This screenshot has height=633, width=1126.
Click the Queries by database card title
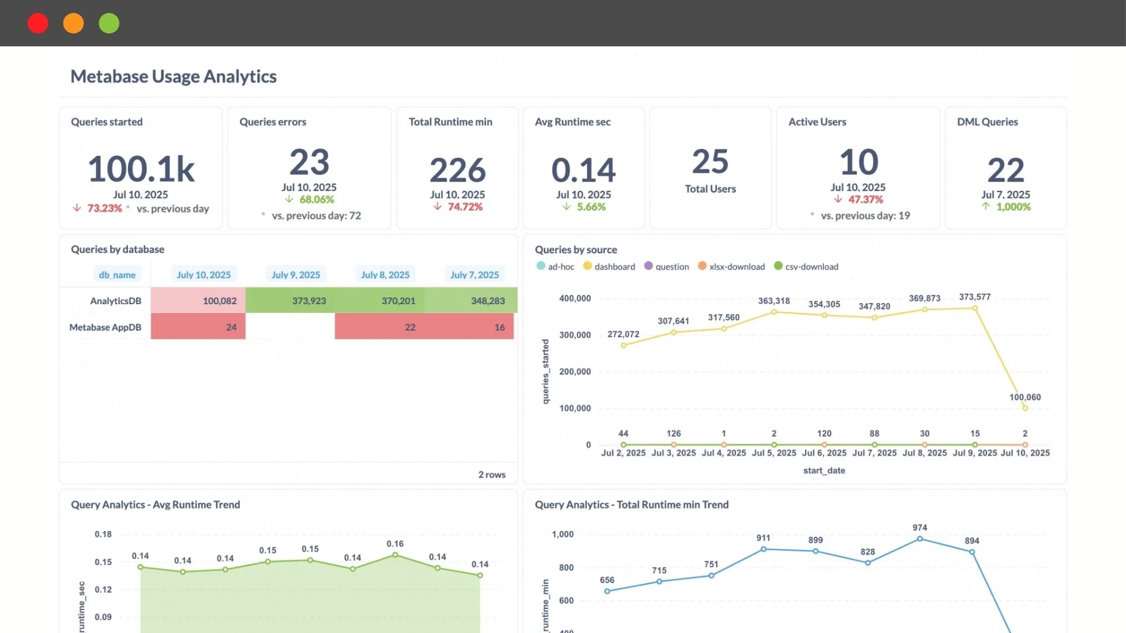[x=117, y=249]
